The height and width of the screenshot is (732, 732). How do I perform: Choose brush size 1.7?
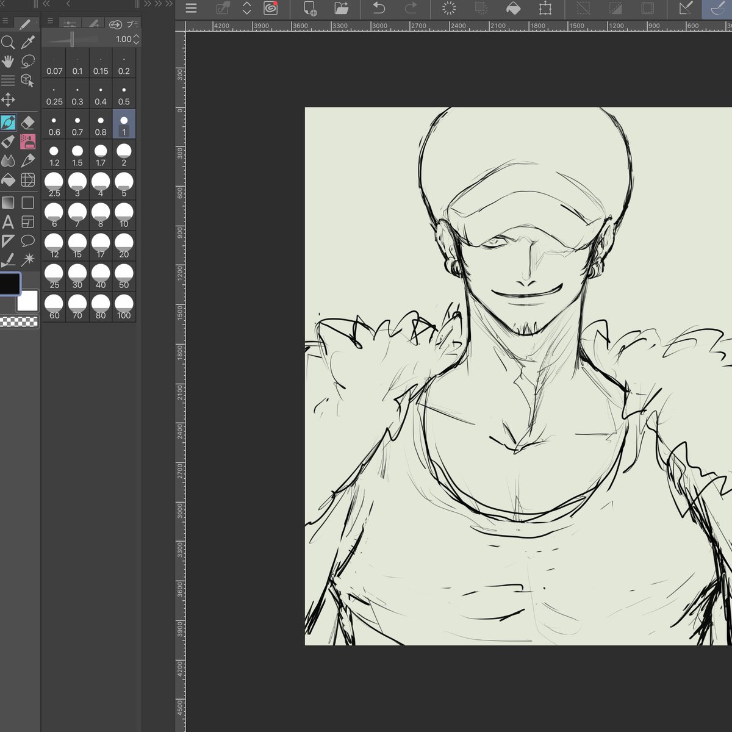(x=101, y=155)
